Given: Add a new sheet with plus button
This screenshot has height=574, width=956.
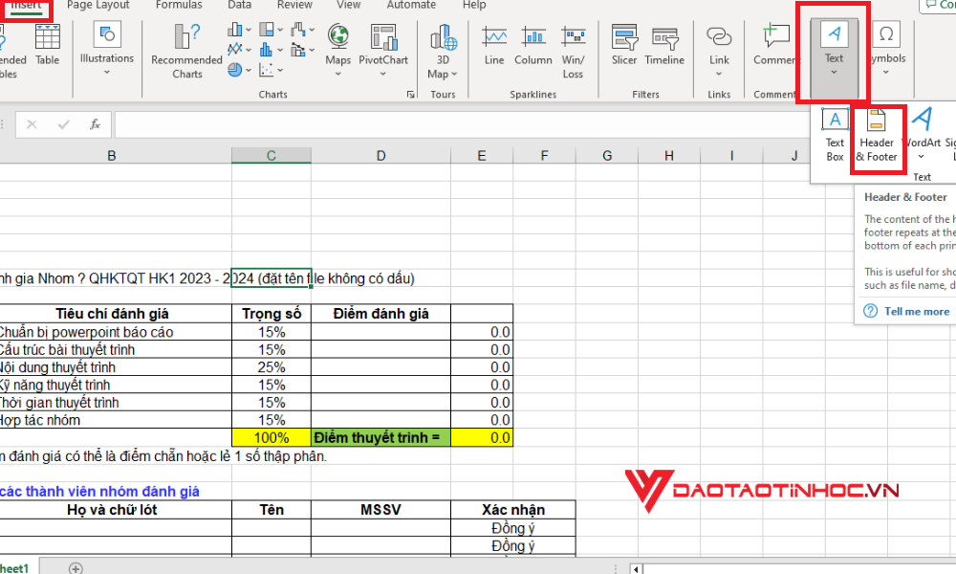Looking at the screenshot, I should (76, 568).
